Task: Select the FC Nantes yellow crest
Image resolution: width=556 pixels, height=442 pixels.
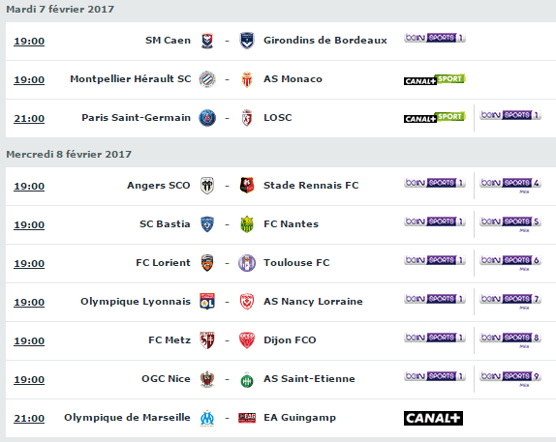Action: click(x=247, y=224)
